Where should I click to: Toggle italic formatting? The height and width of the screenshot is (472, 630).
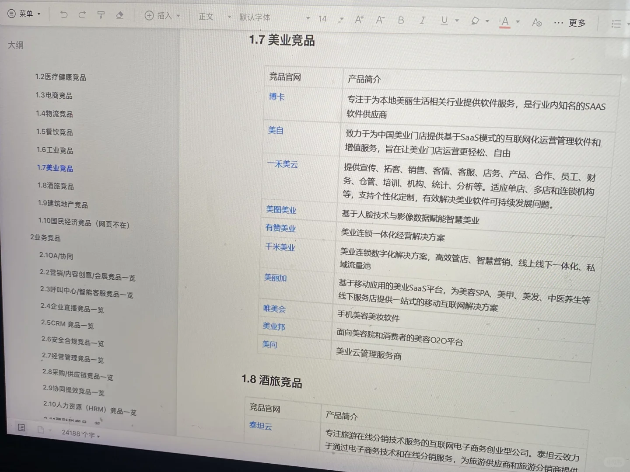pyautogui.click(x=422, y=20)
